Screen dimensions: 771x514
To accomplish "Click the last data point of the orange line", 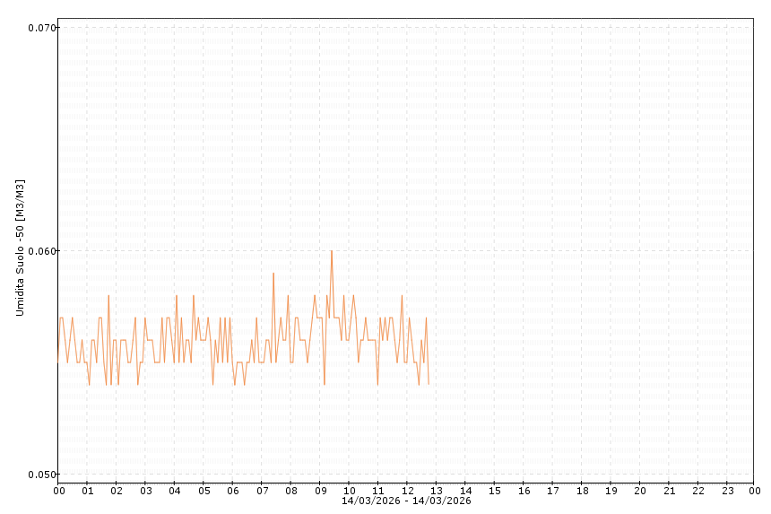I will 429,384.
